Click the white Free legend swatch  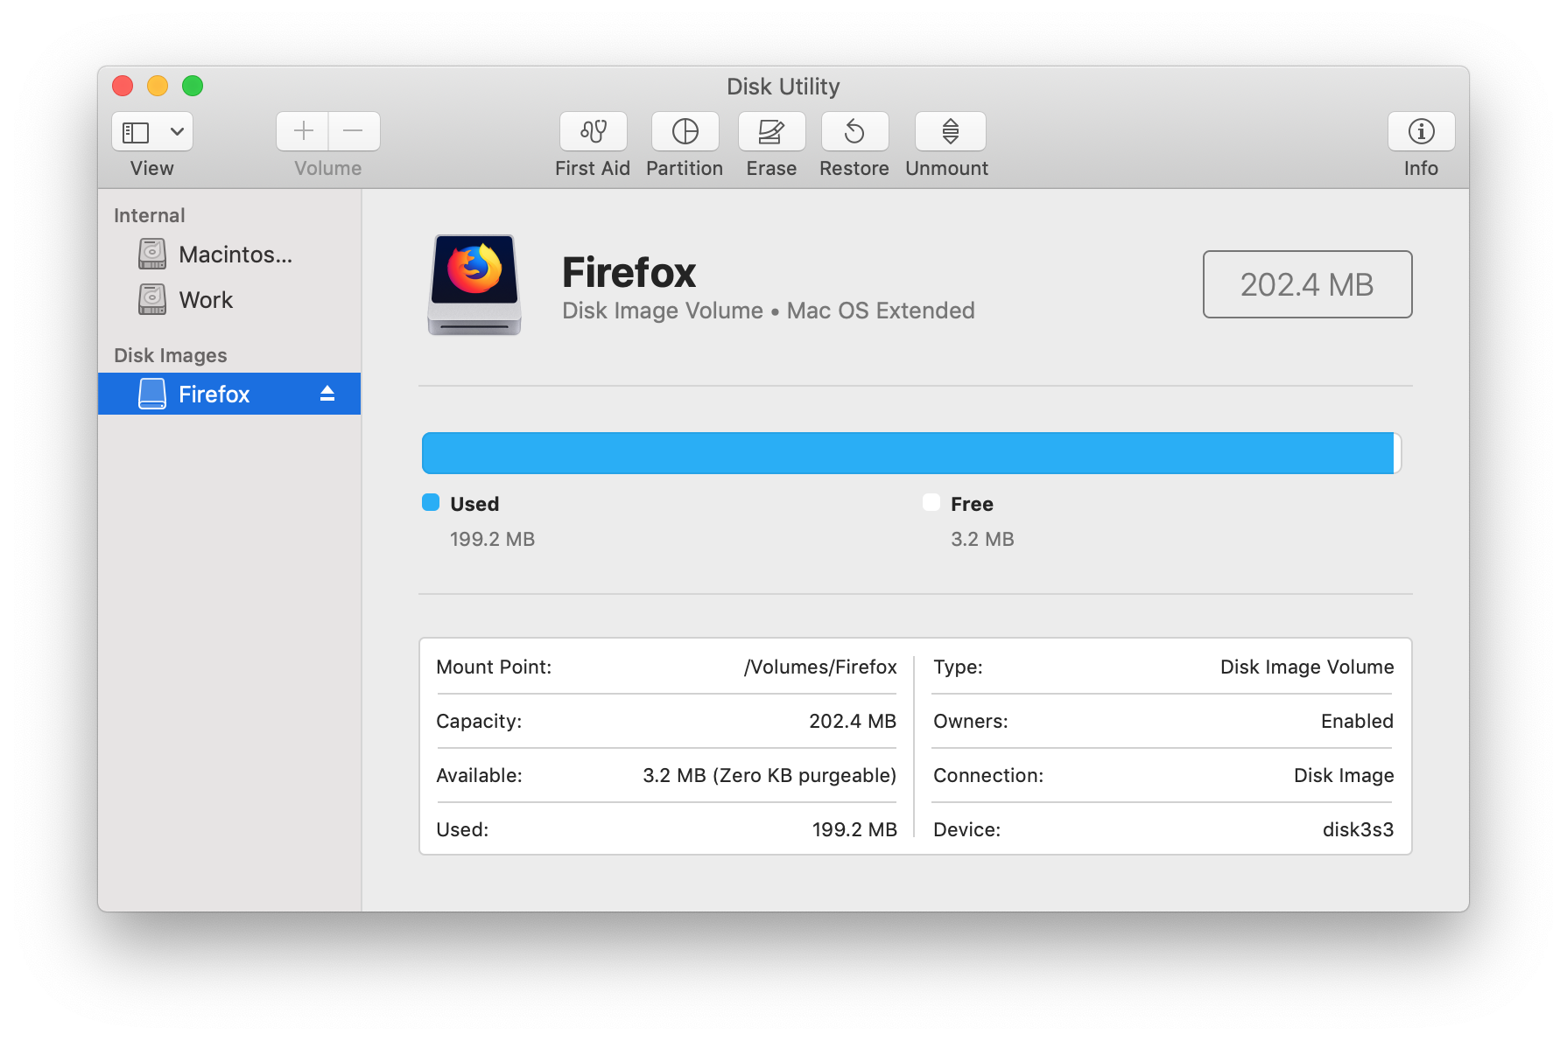pos(931,502)
